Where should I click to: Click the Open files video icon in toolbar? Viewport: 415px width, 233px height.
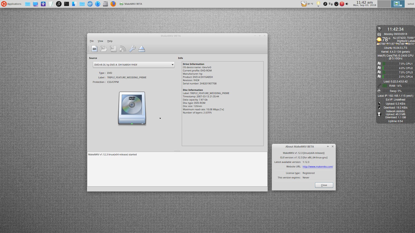pyautogui.click(x=94, y=49)
